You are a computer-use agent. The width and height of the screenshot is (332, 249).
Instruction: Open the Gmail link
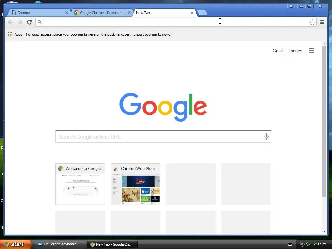coord(278,51)
